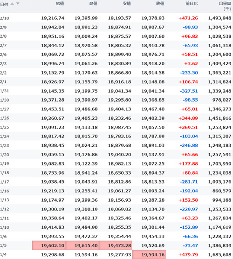The width and height of the screenshot is (233, 259).
Task: Select the change value +269.51
Action: click(x=188, y=127)
